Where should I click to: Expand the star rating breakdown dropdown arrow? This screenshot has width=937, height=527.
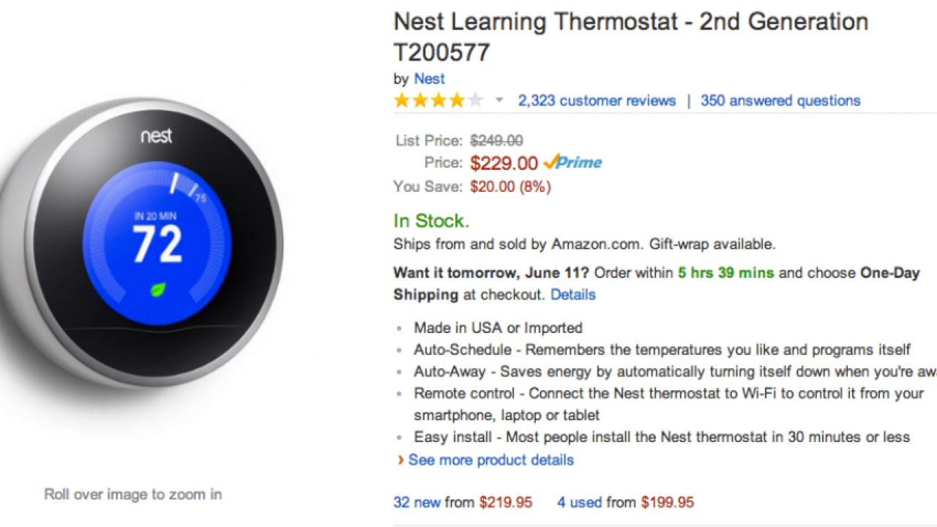point(499,101)
